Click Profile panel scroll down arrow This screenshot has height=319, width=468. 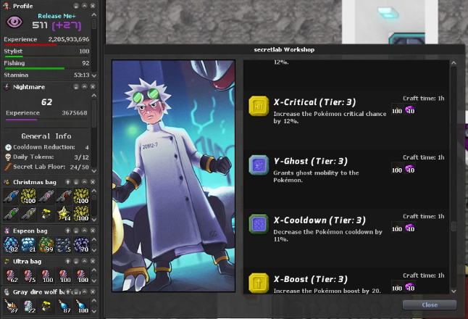tap(94, 75)
